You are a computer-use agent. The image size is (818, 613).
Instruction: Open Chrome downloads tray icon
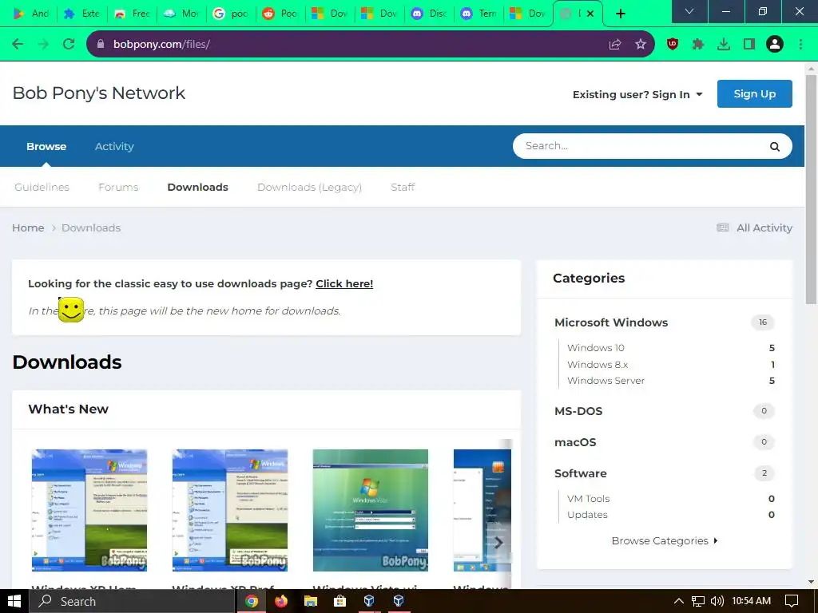724,45
